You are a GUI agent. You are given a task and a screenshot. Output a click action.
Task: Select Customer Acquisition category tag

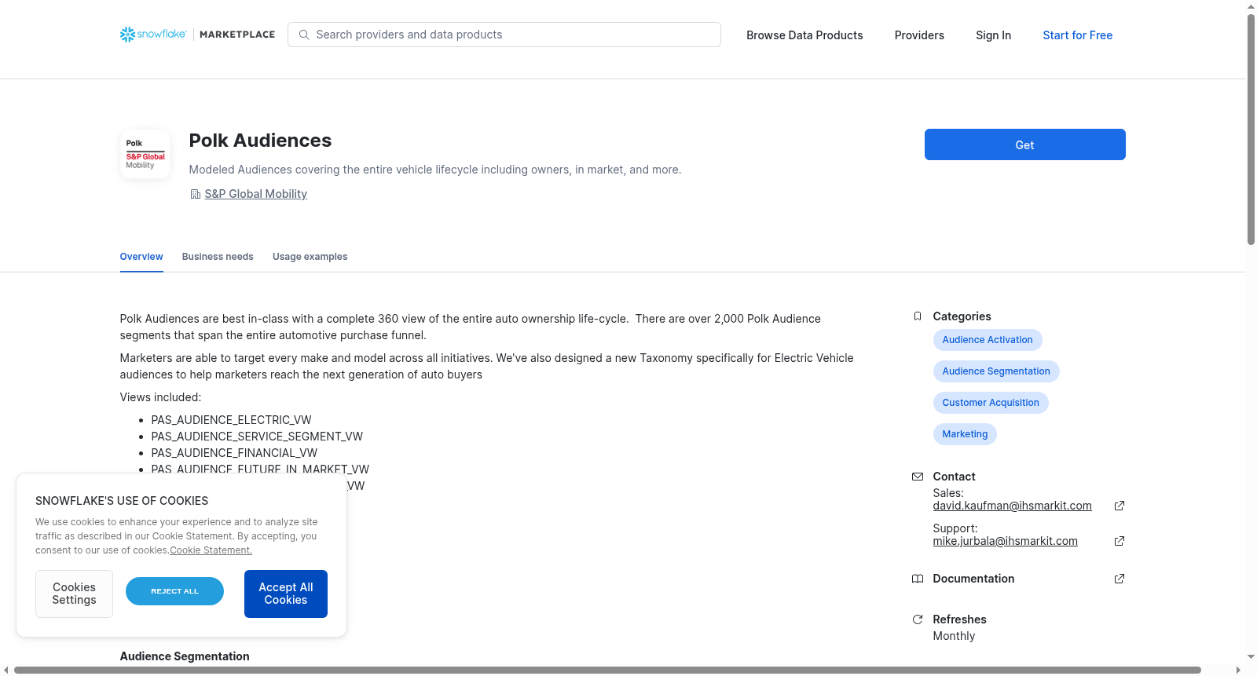coord(991,403)
